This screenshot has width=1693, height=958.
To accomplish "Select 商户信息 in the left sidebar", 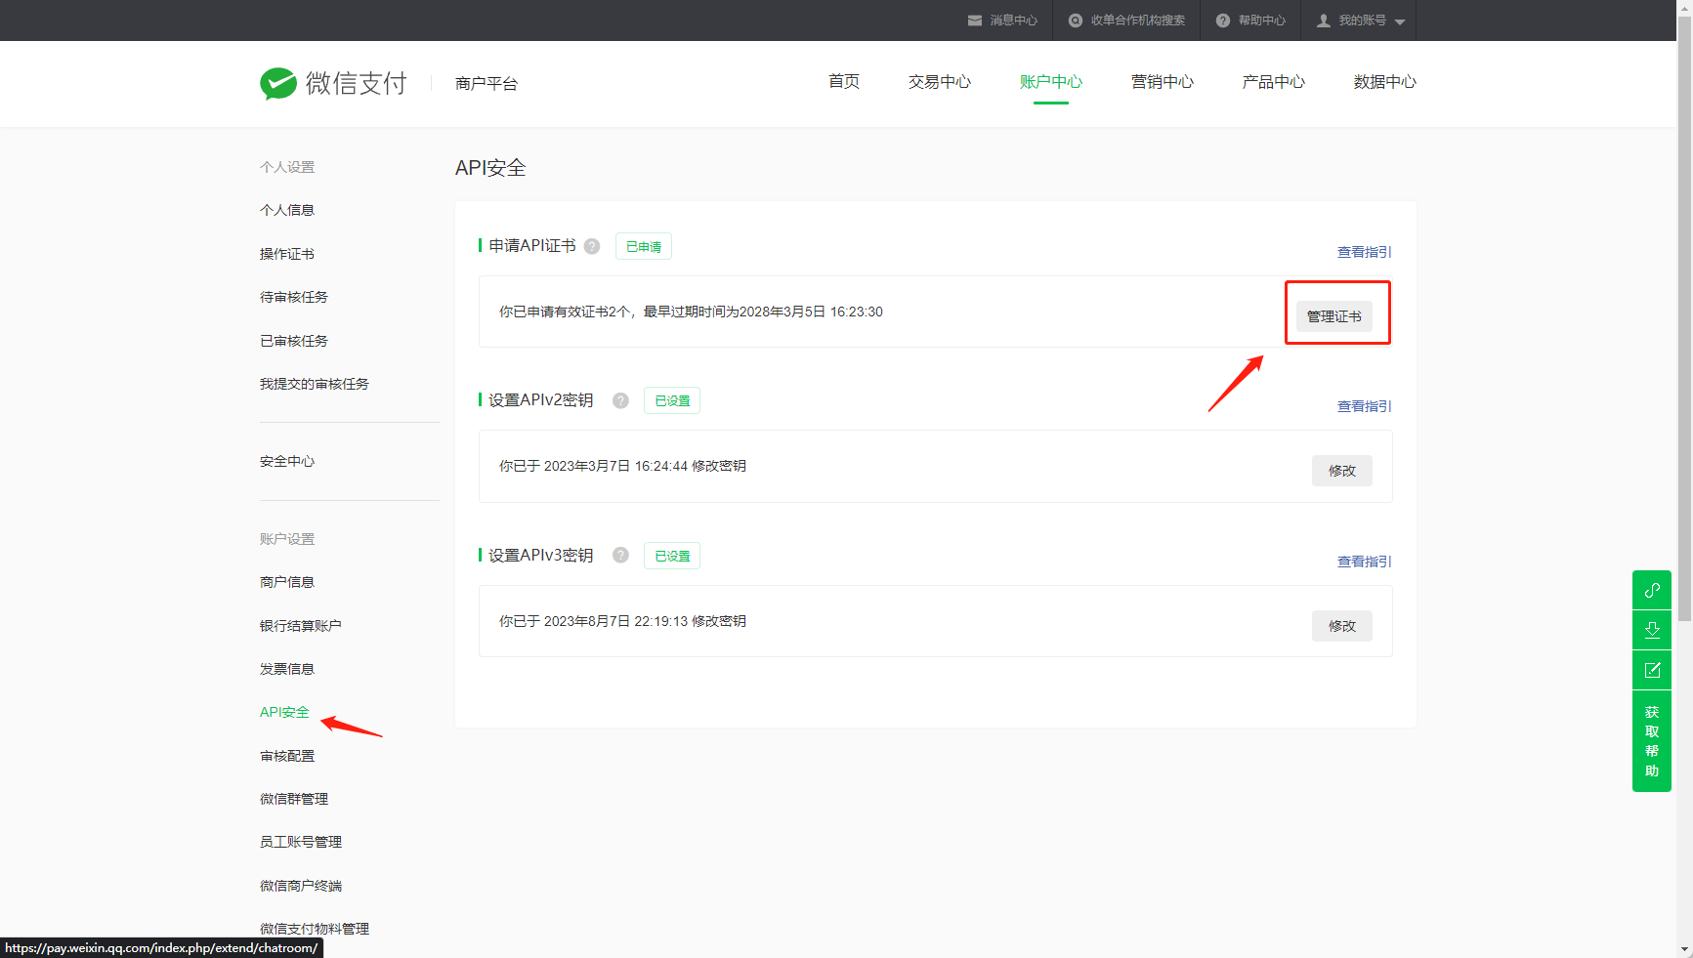I will [287, 582].
